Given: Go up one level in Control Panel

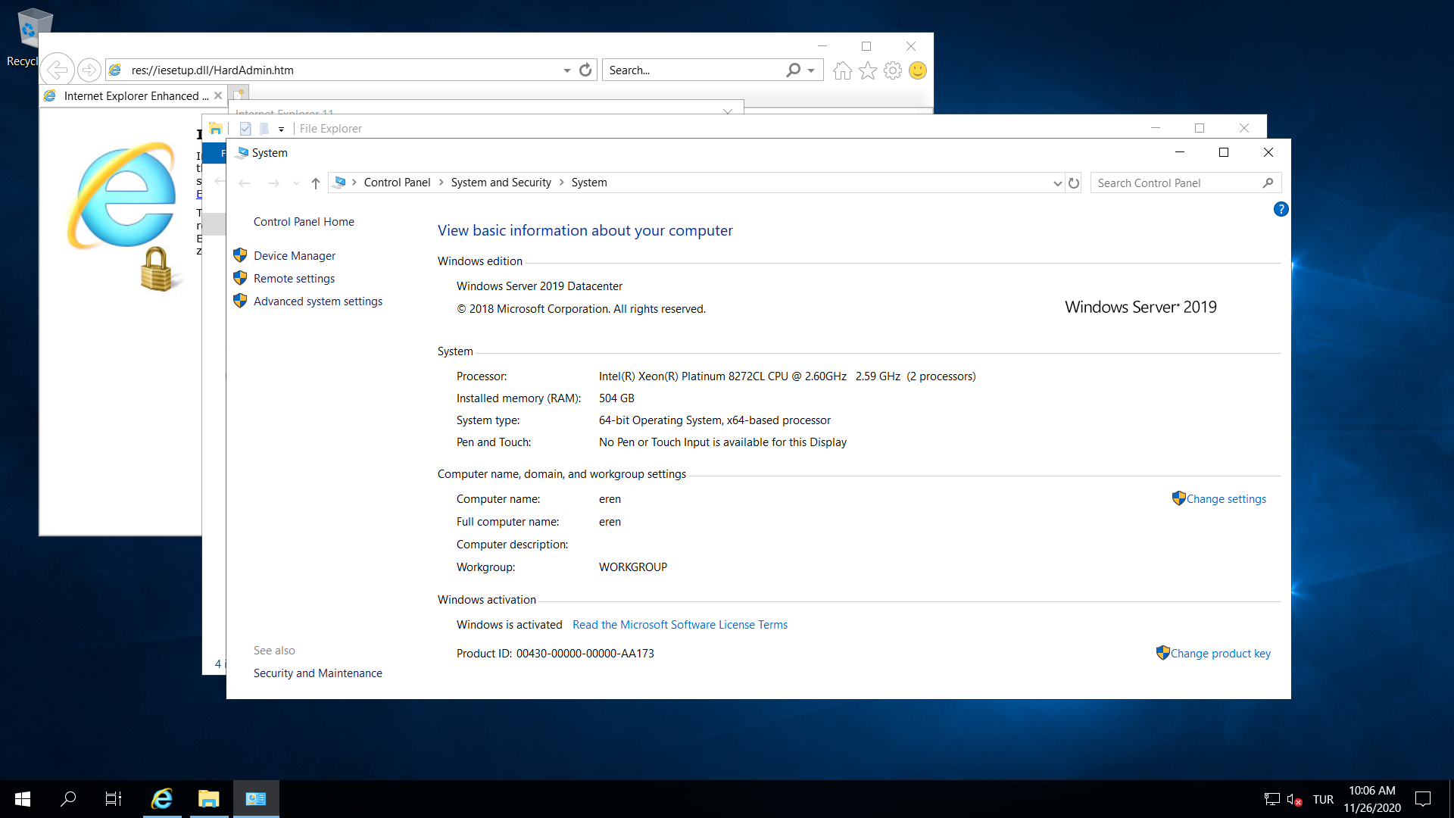Looking at the screenshot, I should [316, 183].
